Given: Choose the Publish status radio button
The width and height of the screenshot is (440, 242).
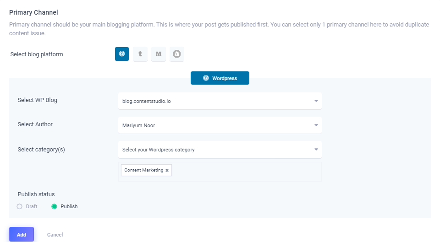Looking at the screenshot, I should pyautogui.click(x=54, y=206).
